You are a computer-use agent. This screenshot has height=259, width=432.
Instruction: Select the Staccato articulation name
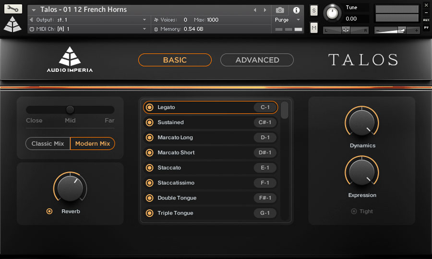pyautogui.click(x=169, y=167)
